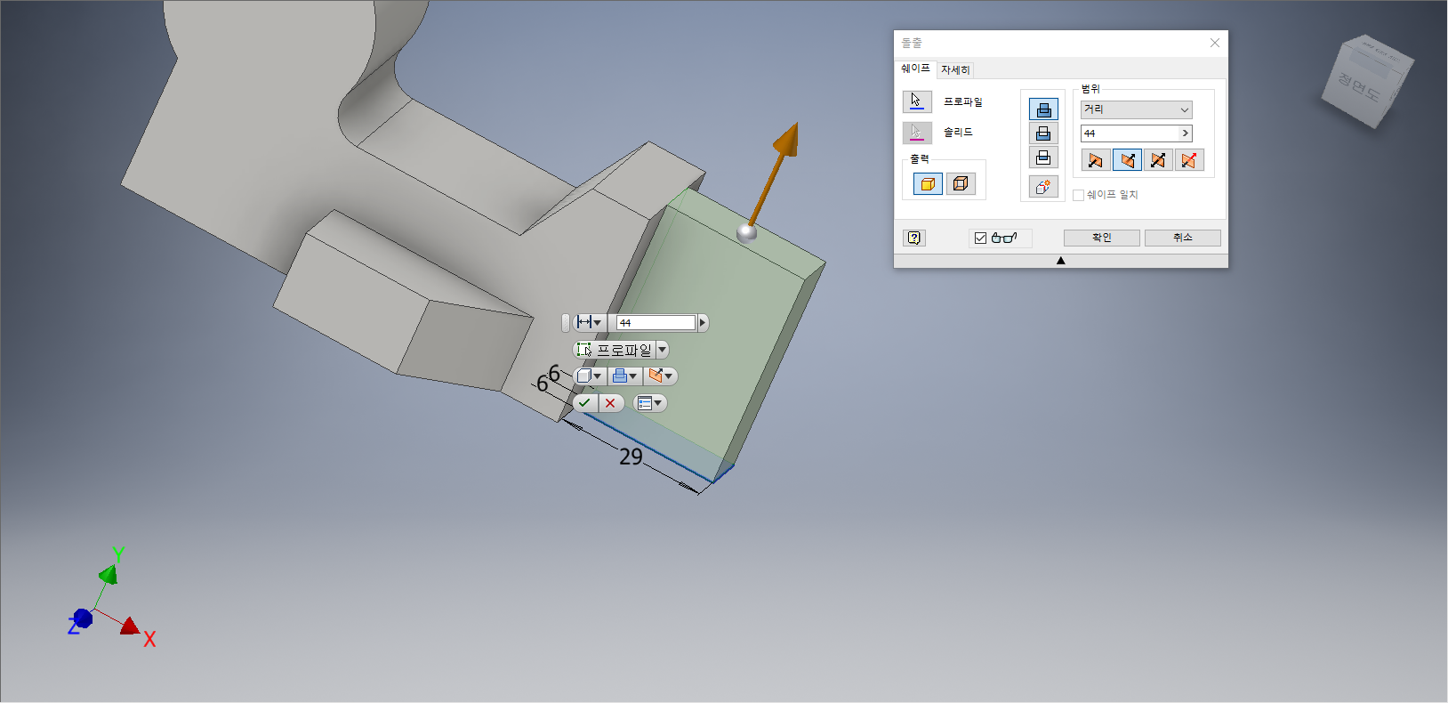Set extrude direction 1 icon
This screenshot has width=1448, height=703.
coord(1096,160)
